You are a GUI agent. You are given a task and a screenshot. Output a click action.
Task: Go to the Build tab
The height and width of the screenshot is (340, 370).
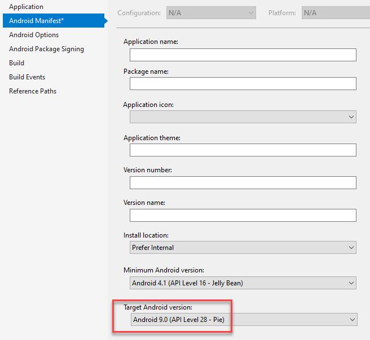(16, 63)
